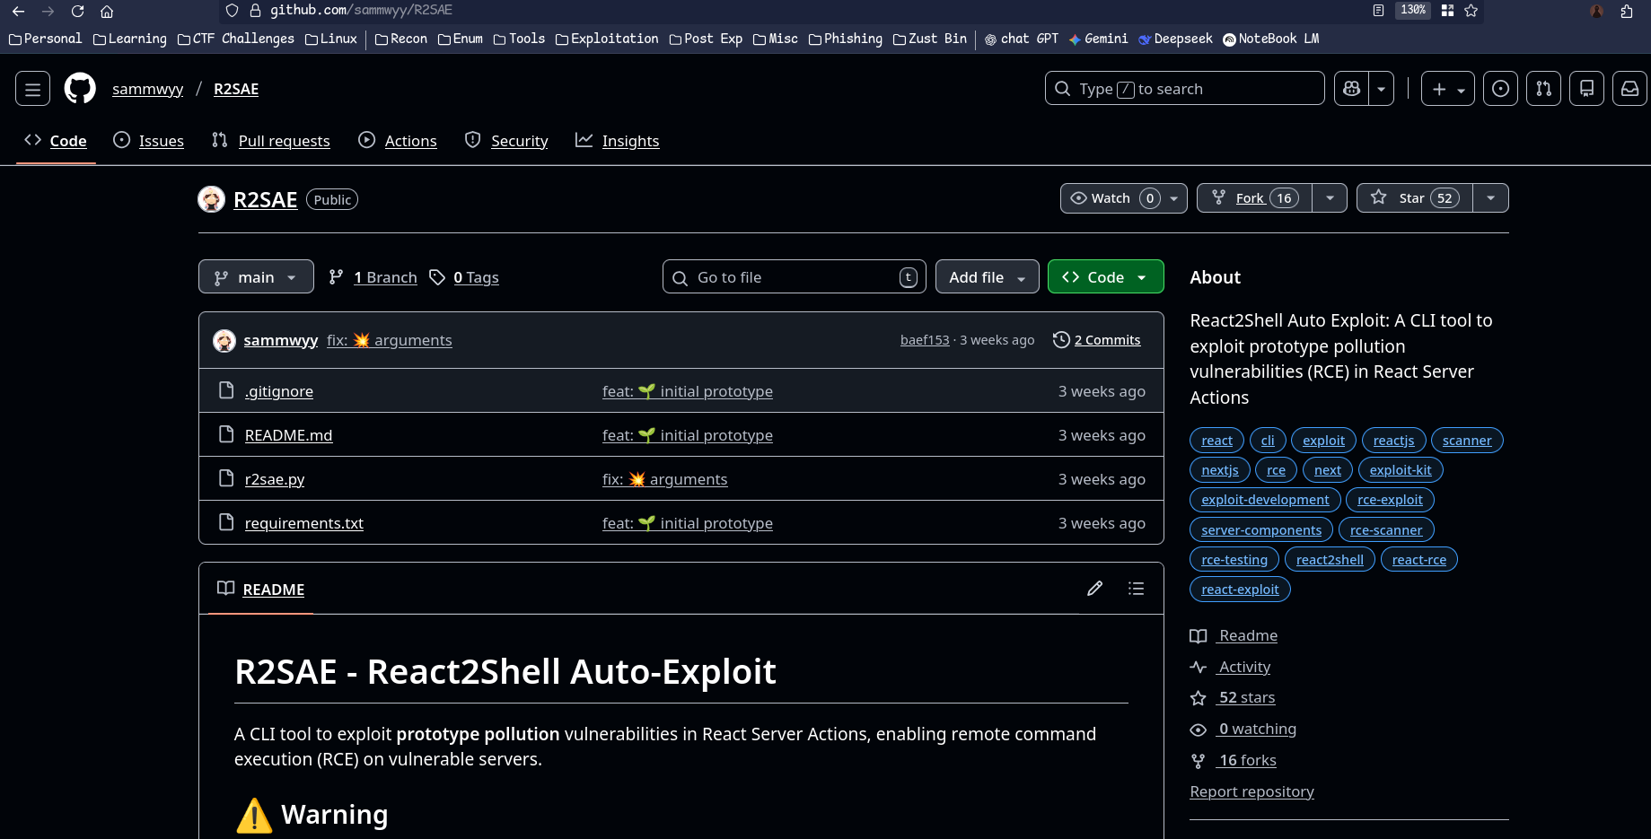
Task: Click the sammwyy owner link in header
Action: (x=147, y=89)
